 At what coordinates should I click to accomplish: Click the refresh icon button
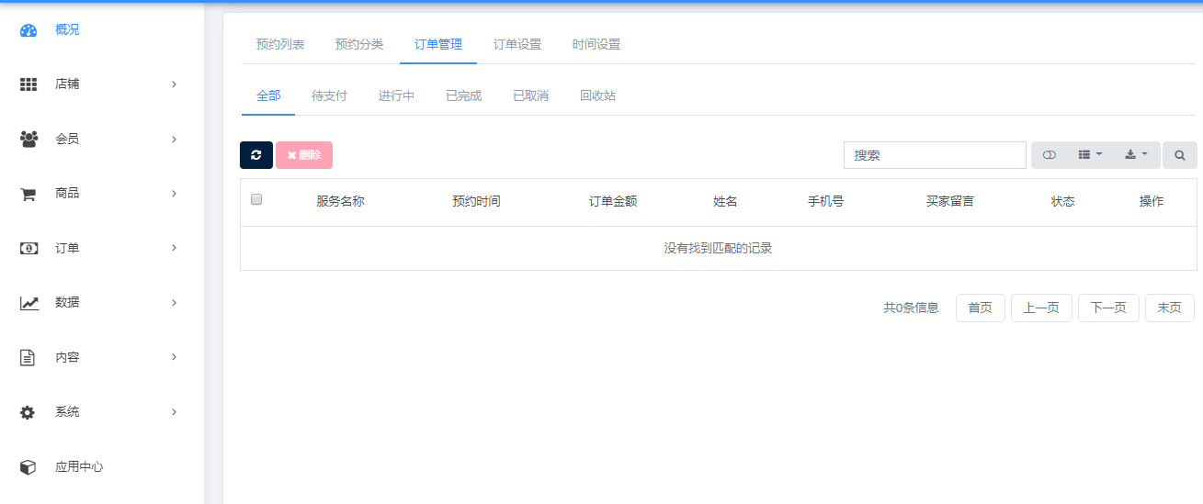[256, 155]
